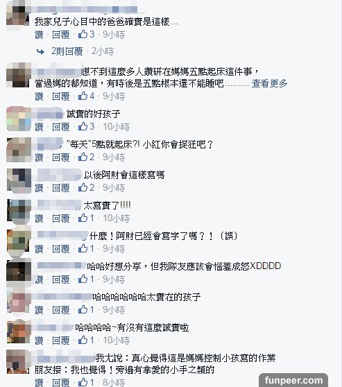Click thumbs-up icon on 誠實的好孩子 comment
Screen dimensions: 342x387
tap(83, 126)
